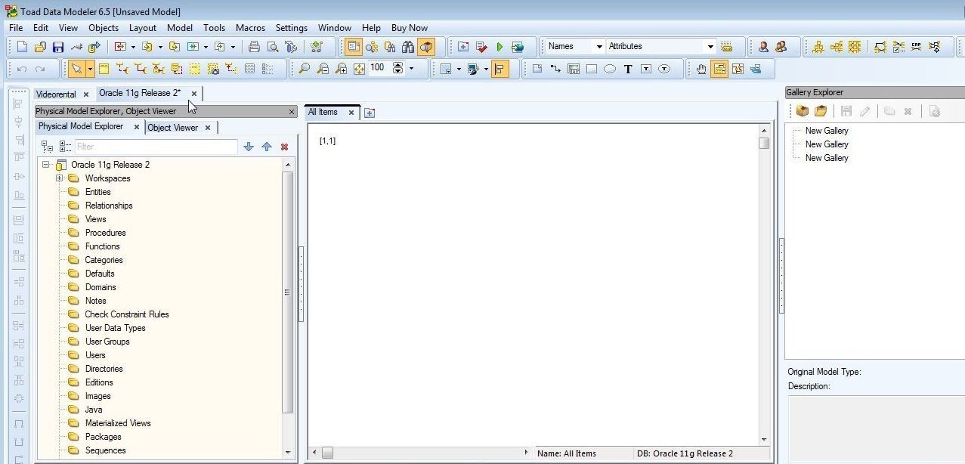Open gallery folder icon in Gallery Explorer

coord(821,111)
